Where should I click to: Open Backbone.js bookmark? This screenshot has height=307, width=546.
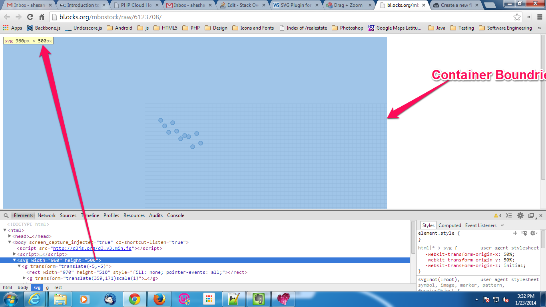[x=44, y=28]
